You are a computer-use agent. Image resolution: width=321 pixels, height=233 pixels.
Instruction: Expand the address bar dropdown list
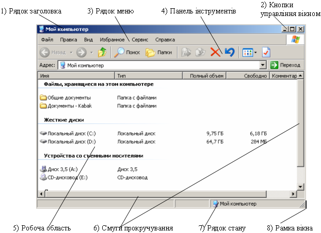(x=263, y=66)
